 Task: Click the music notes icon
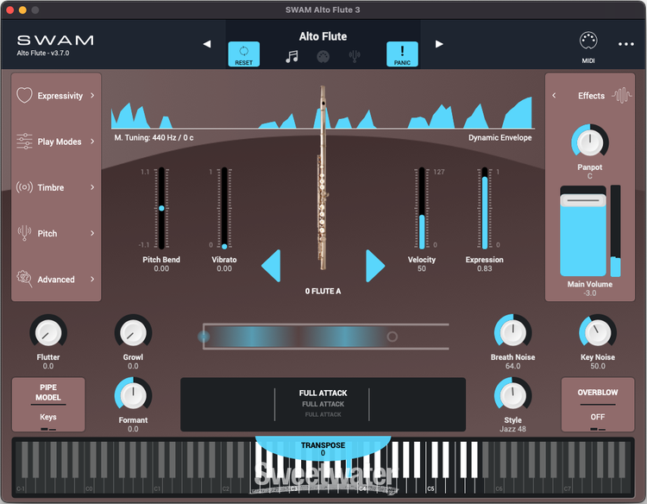pos(292,56)
